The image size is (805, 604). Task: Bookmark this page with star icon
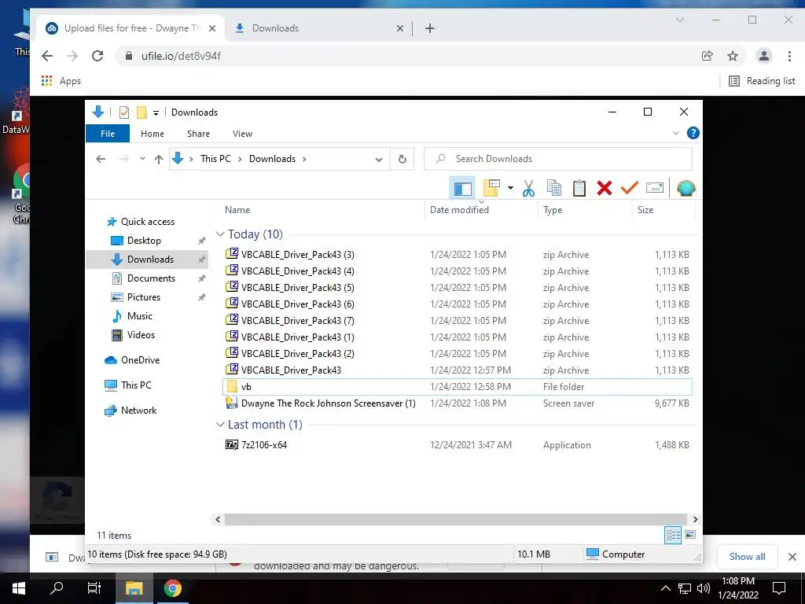point(733,56)
